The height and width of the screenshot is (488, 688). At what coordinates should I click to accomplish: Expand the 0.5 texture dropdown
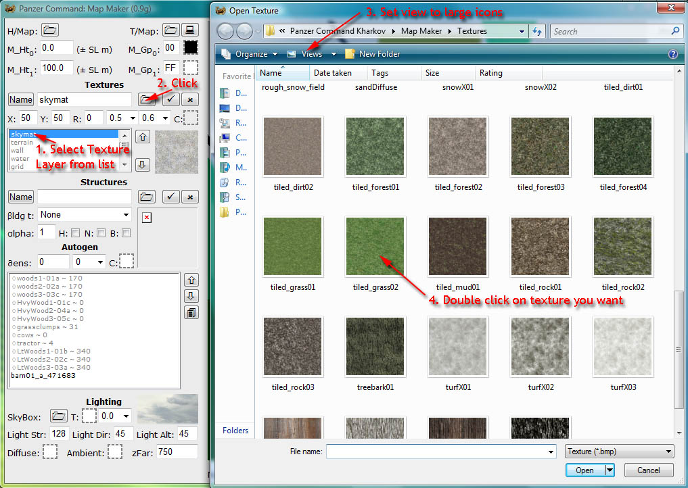pos(133,118)
